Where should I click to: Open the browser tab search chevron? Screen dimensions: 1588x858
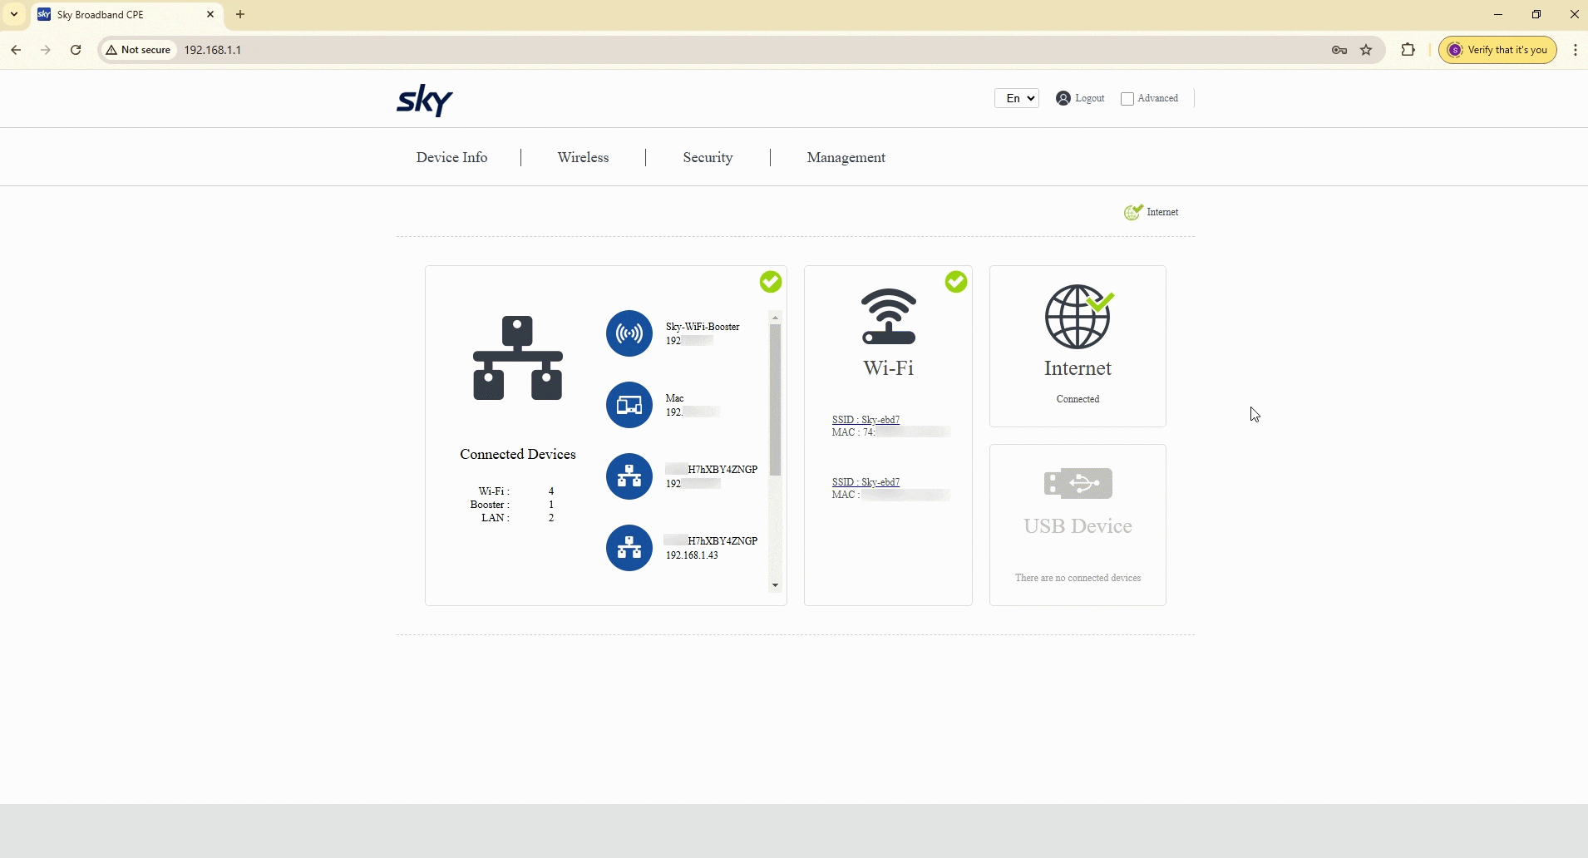pos(13,14)
